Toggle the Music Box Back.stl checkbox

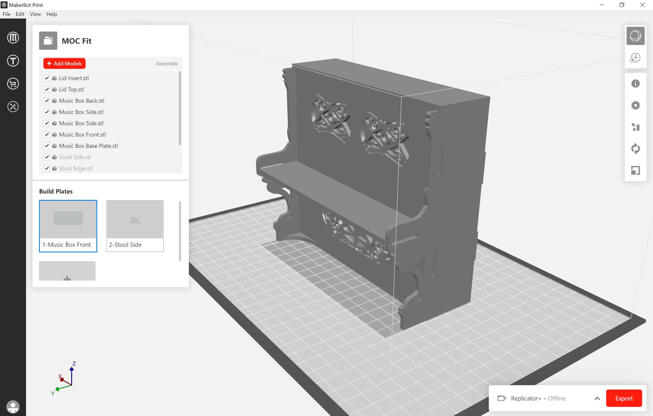click(x=47, y=101)
